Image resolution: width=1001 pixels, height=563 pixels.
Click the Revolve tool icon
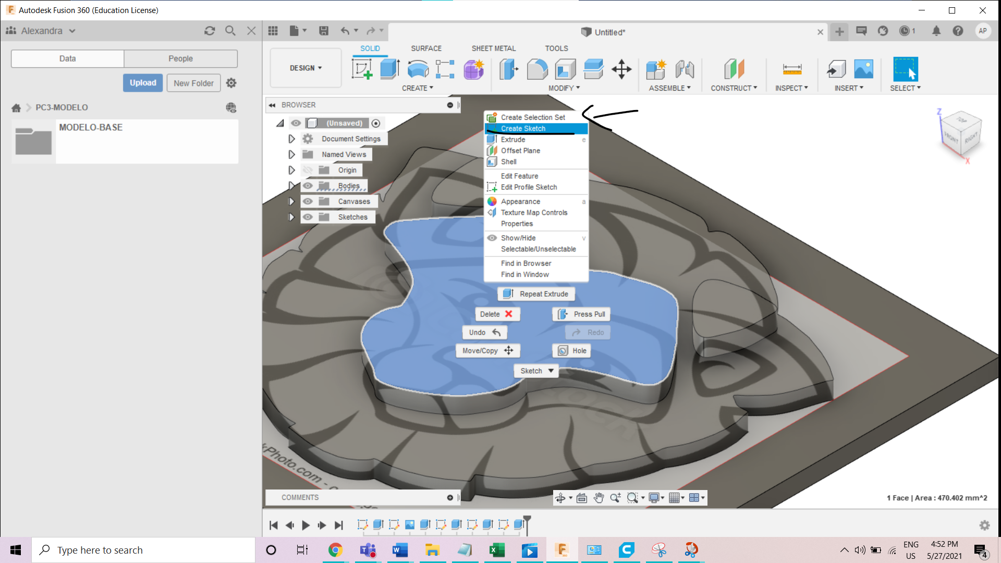click(x=418, y=69)
